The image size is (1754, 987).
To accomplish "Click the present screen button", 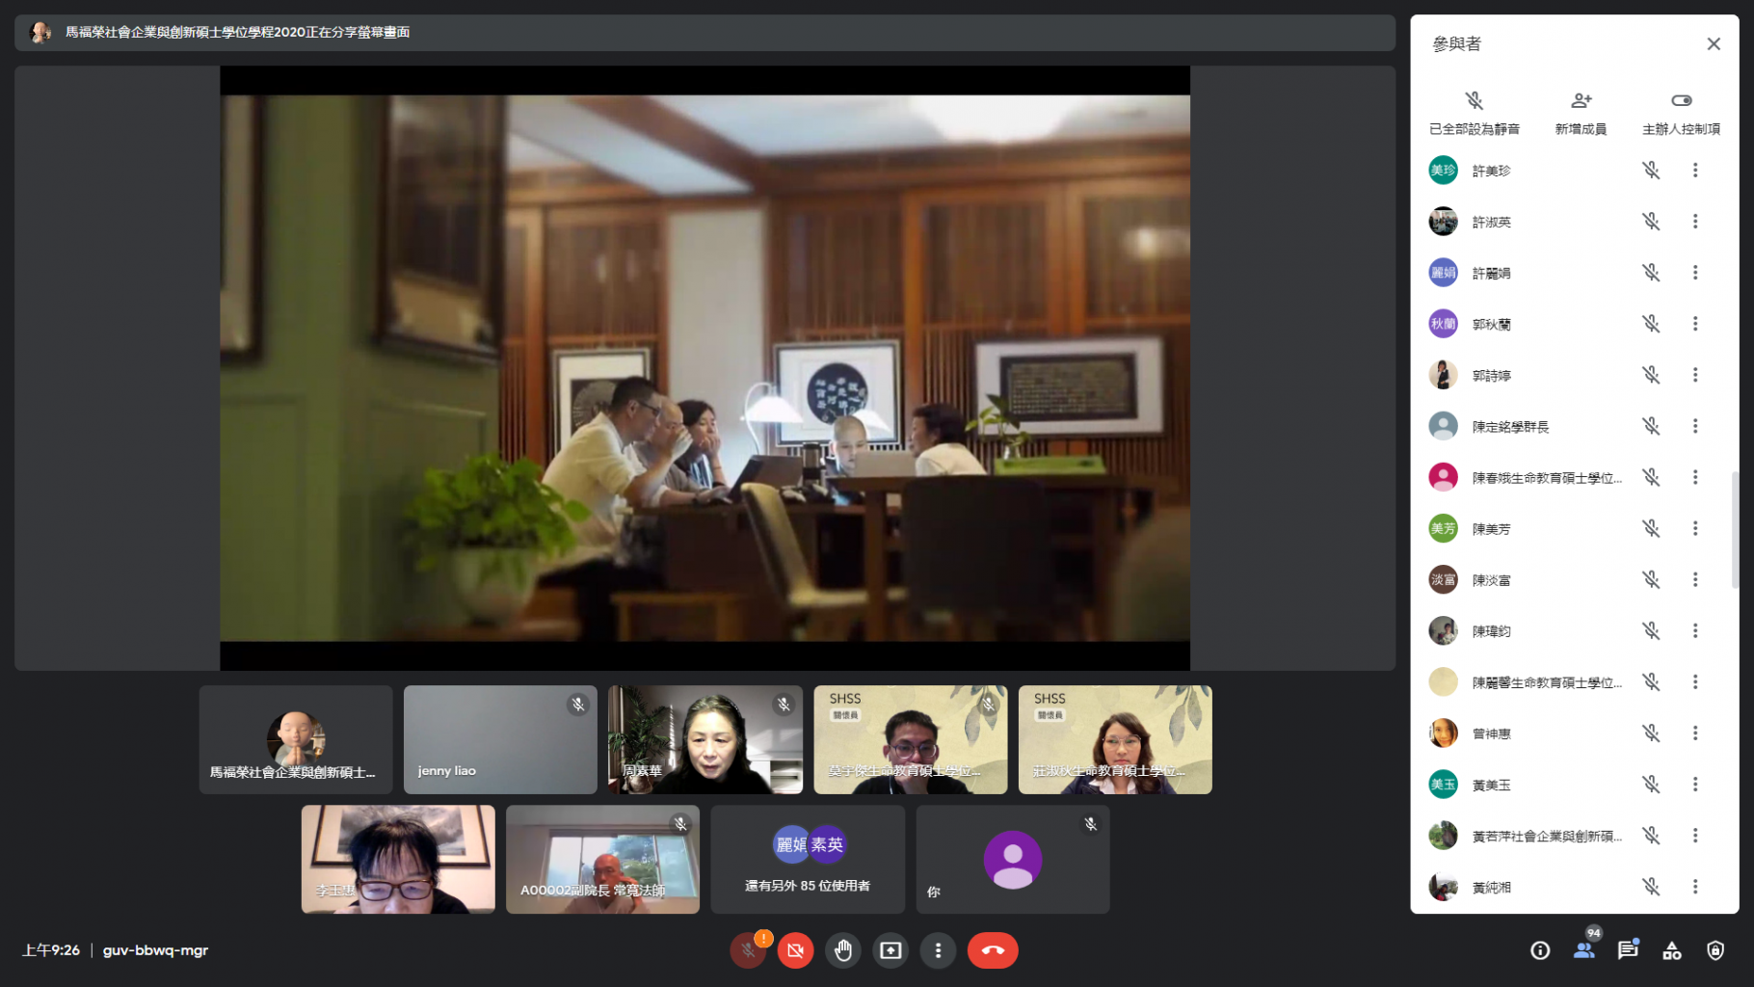I will (x=890, y=950).
